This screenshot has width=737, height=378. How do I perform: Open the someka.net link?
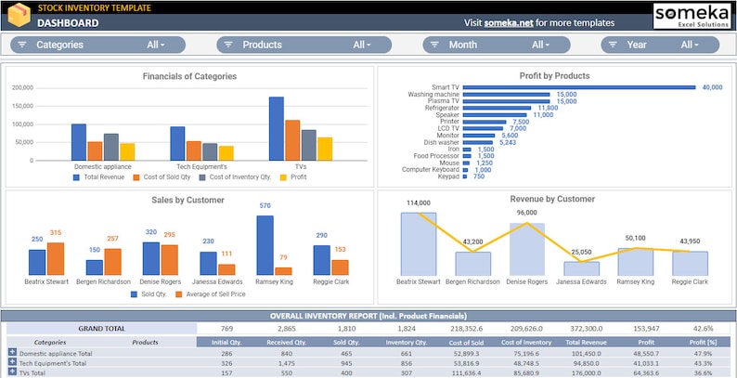(509, 22)
